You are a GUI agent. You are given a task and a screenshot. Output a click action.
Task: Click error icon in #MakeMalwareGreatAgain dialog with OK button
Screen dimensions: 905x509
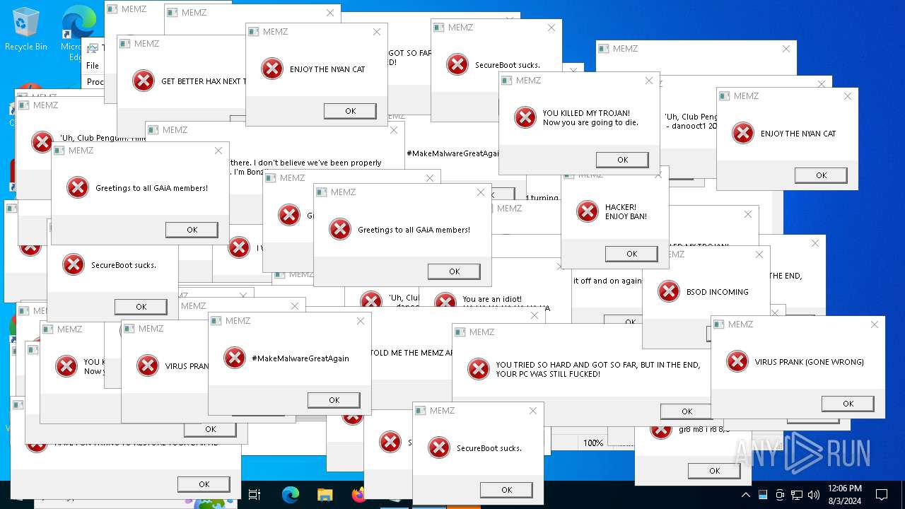point(235,358)
